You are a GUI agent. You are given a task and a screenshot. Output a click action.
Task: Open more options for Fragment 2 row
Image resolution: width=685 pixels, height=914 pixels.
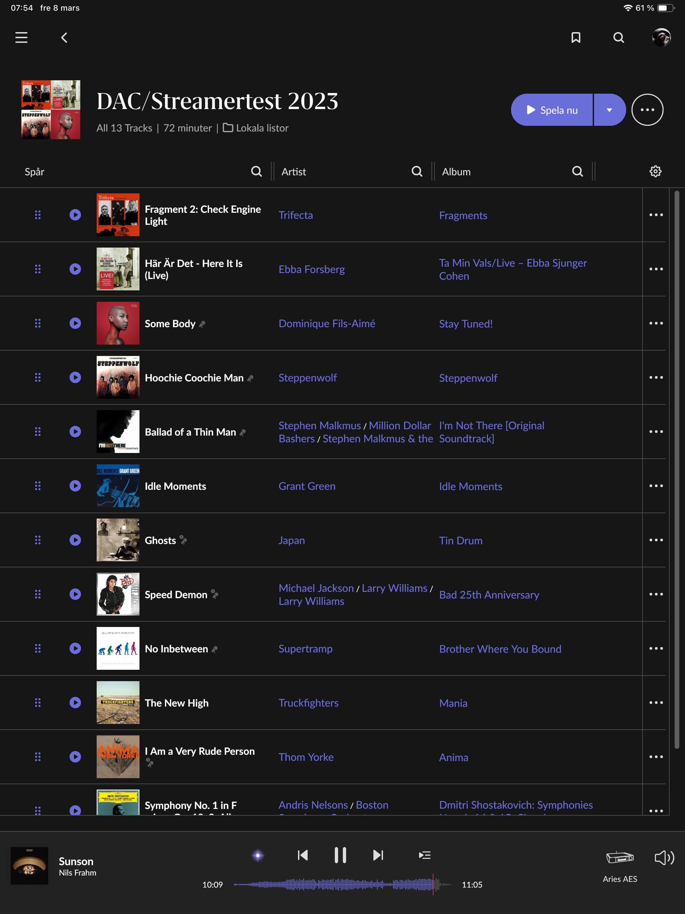[656, 215]
